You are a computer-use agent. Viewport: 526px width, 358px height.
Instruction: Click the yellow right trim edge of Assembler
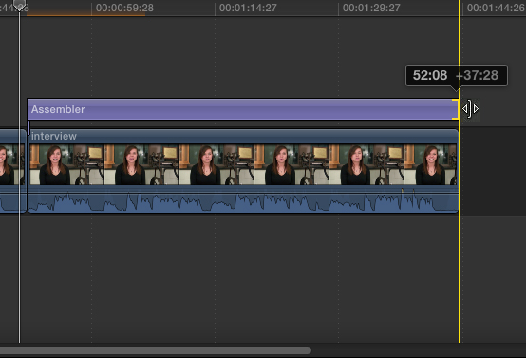pos(457,109)
